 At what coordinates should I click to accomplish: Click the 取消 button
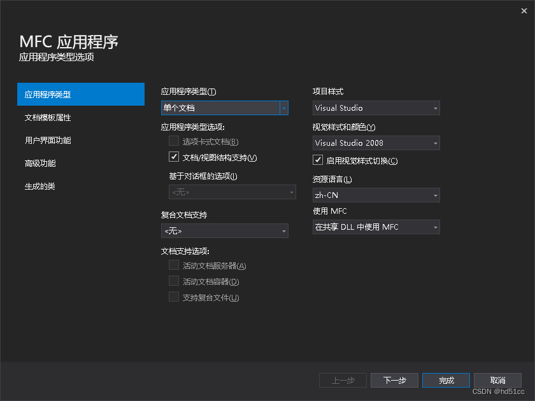tap(497, 380)
